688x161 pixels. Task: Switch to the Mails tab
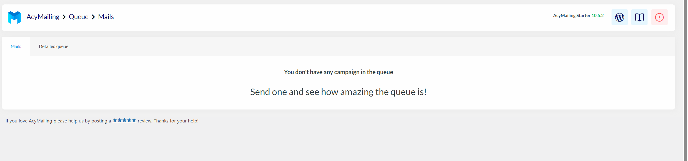[16, 47]
